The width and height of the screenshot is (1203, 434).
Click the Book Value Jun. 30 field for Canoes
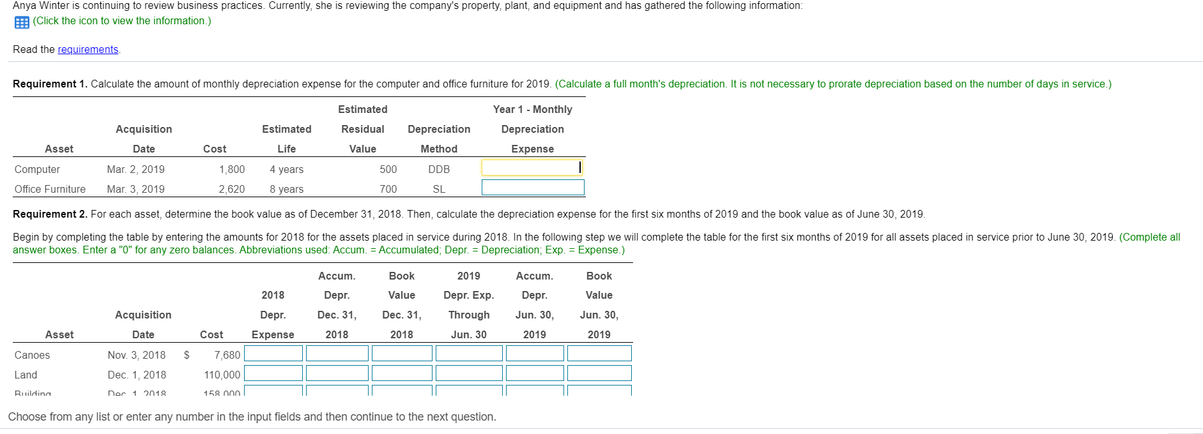pos(599,353)
